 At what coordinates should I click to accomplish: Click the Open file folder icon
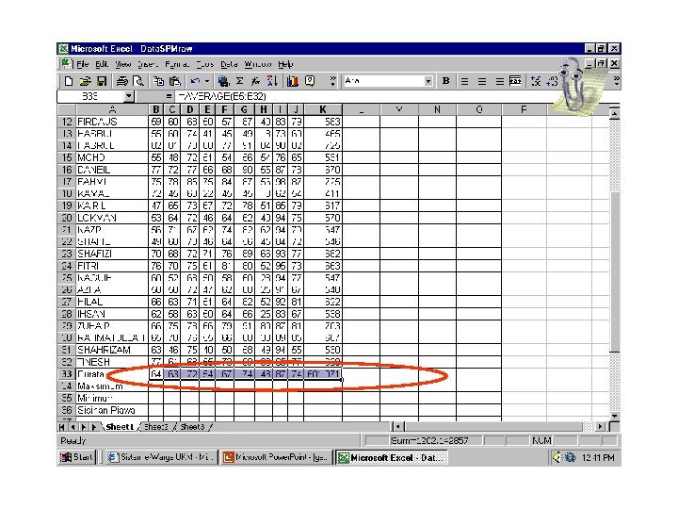(x=85, y=81)
